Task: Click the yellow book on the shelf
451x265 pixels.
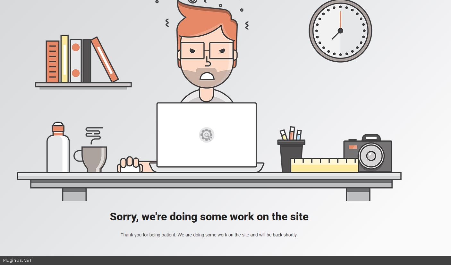Action: tap(64, 59)
